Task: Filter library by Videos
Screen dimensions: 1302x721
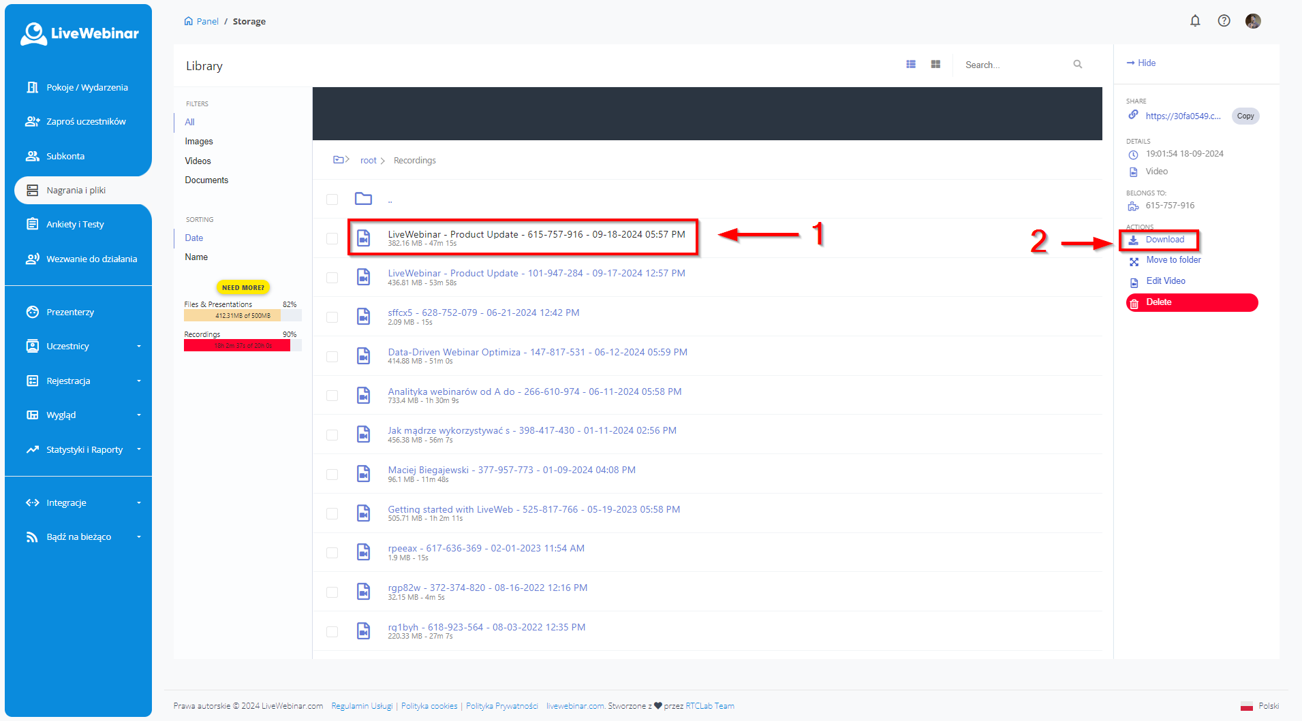Action: click(198, 161)
